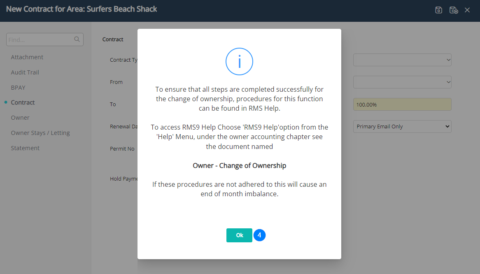Open the empty dropdown in From row

click(402, 82)
